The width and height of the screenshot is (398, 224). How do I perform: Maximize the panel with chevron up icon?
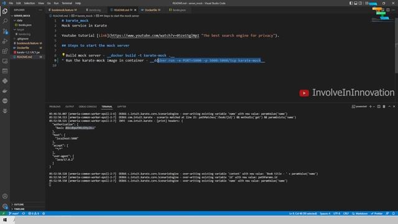(389, 106)
